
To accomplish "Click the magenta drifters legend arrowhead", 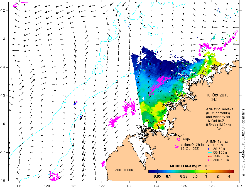I will 177,147.
